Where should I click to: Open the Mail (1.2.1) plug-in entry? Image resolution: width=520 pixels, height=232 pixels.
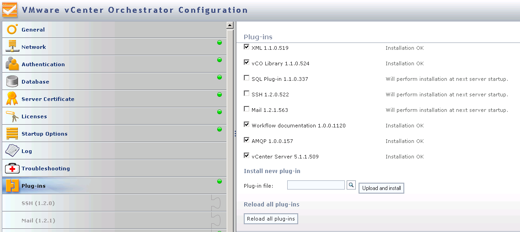tap(38, 221)
